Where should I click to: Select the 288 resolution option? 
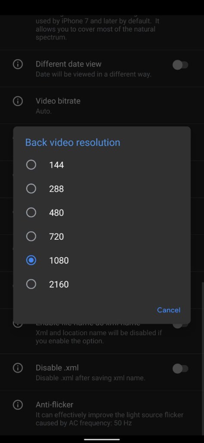(31, 189)
